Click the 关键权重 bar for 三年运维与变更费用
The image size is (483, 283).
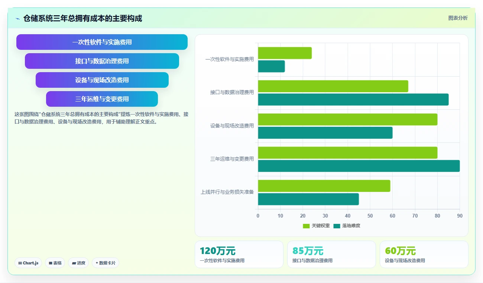(x=348, y=152)
